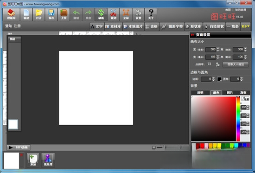Click the height millimeter field

[x=238, y=57]
